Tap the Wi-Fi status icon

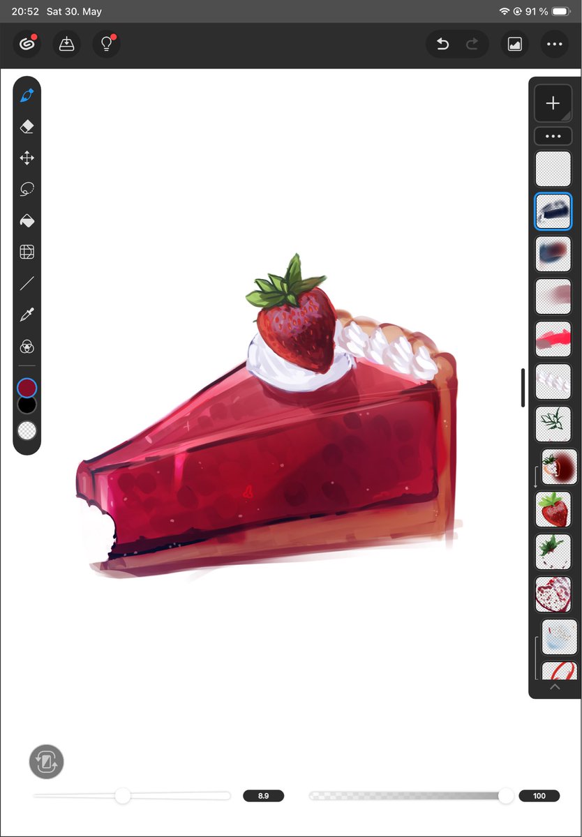coord(505,12)
